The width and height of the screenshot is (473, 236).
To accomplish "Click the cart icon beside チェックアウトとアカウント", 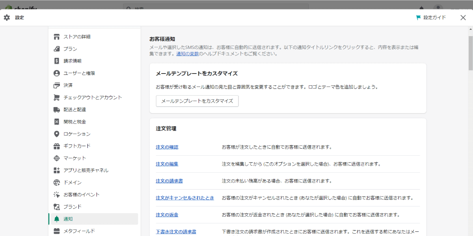I will tap(57, 98).
